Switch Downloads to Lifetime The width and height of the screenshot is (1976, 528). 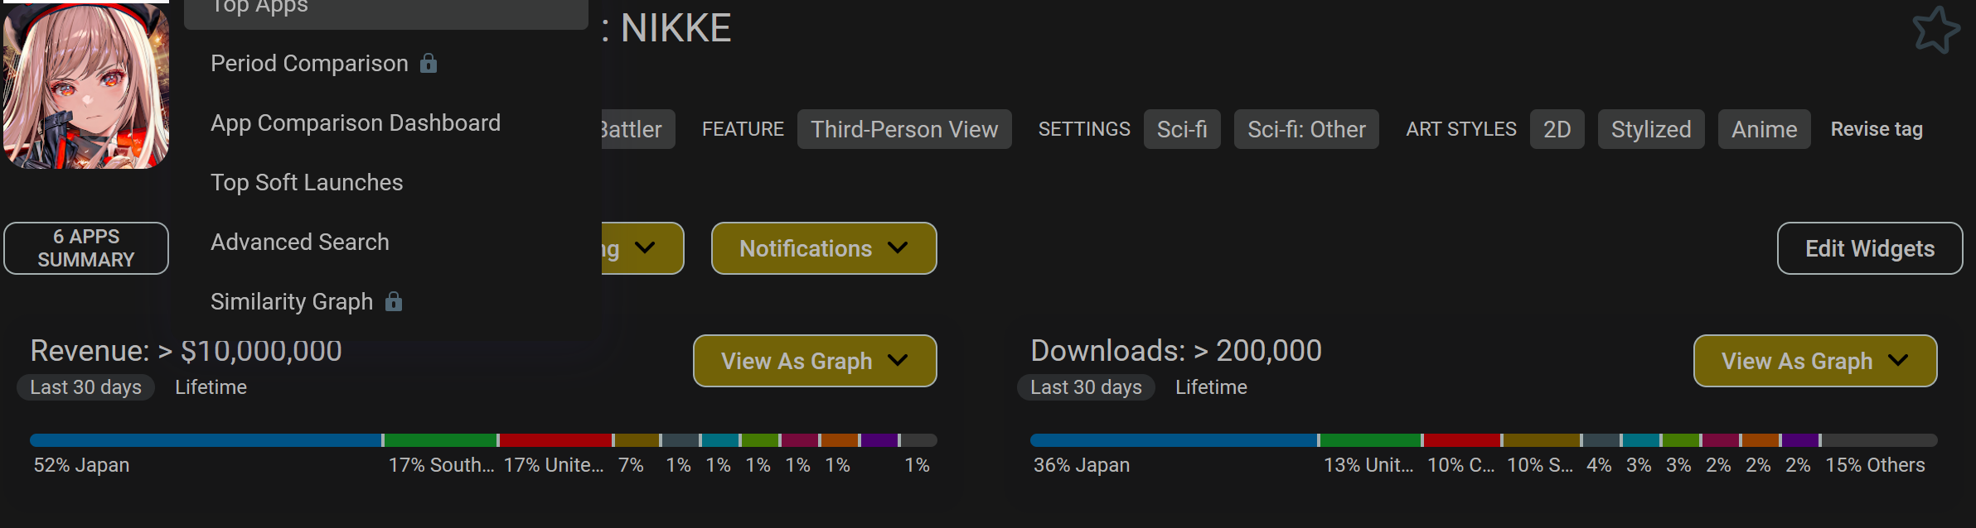[x=1211, y=387]
